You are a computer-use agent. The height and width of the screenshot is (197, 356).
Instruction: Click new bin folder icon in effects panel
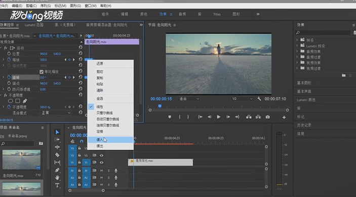coord(344,75)
